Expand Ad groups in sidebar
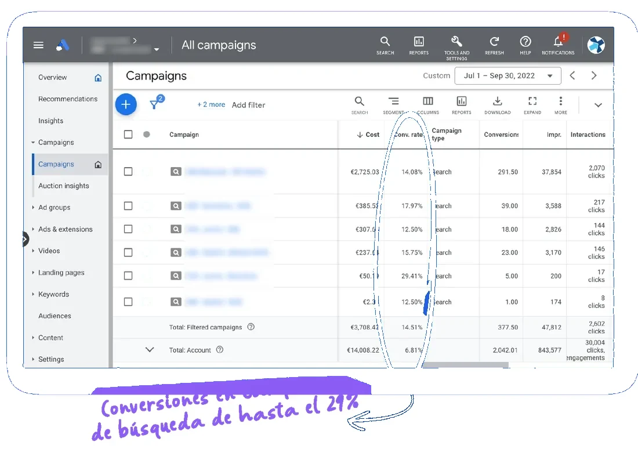Image resolution: width=638 pixels, height=449 pixels. [x=33, y=207]
